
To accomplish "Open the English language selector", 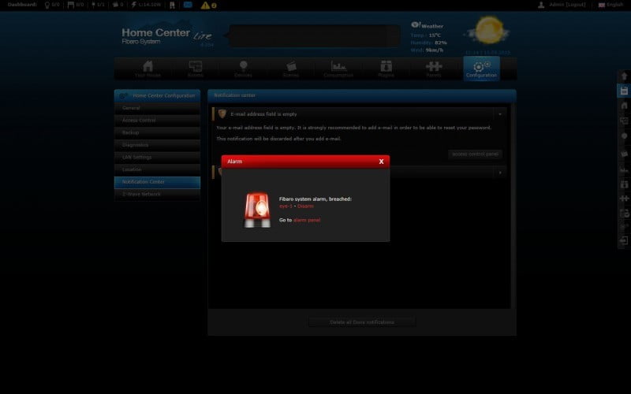I will click(x=611, y=5).
